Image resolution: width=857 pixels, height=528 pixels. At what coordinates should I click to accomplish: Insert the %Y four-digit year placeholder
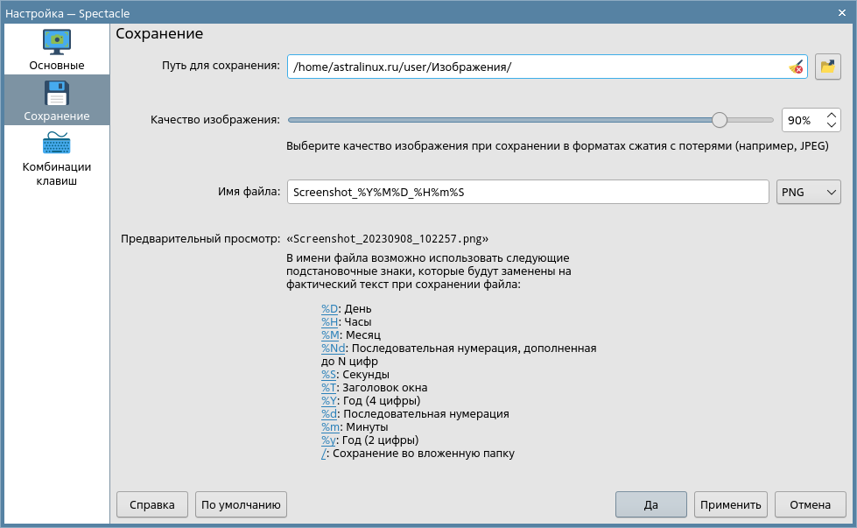click(328, 401)
